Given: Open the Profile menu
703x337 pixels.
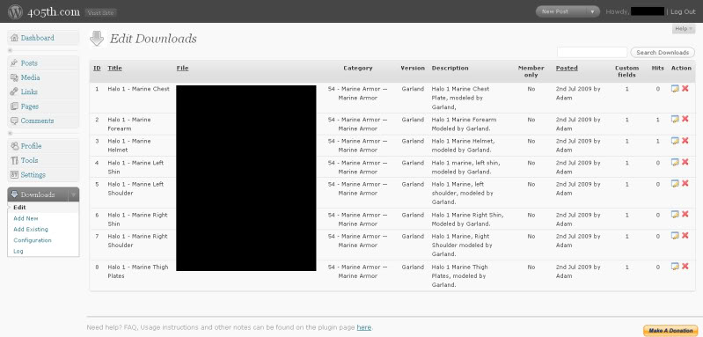Looking at the screenshot, I should pyautogui.click(x=43, y=146).
